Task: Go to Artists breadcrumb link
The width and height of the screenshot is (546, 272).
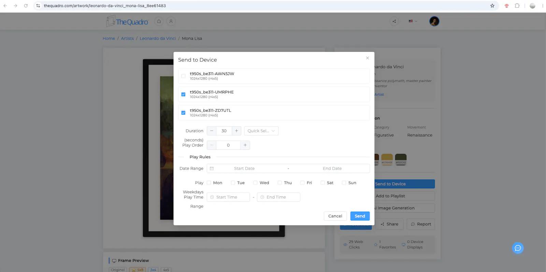Action: point(127,39)
